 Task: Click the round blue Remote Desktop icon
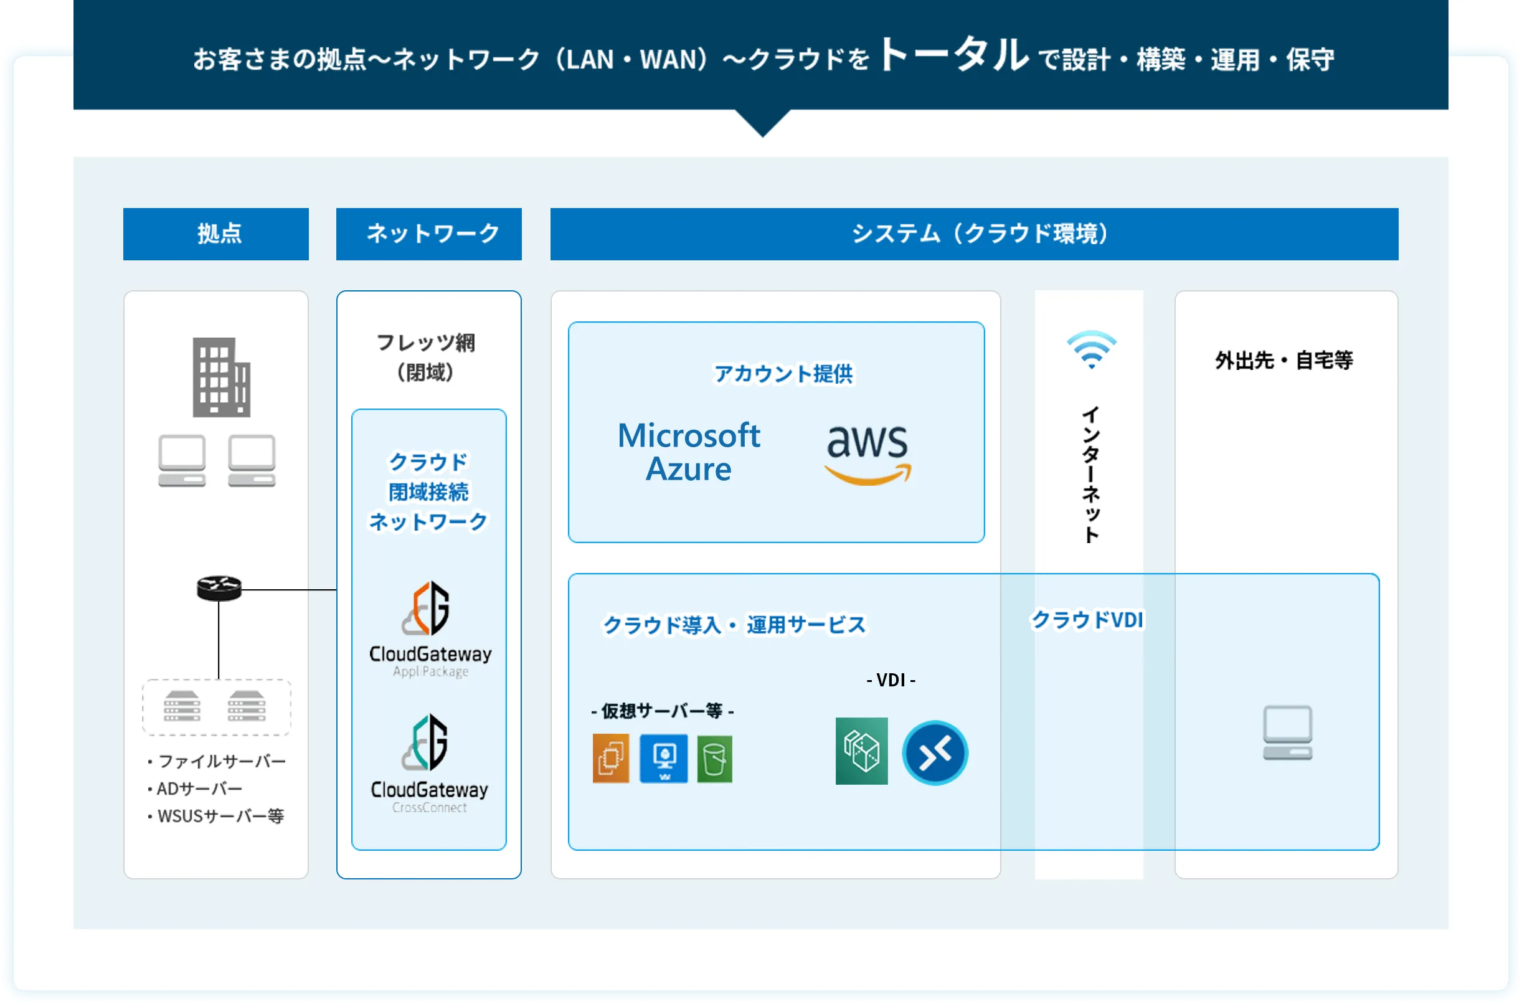(935, 753)
